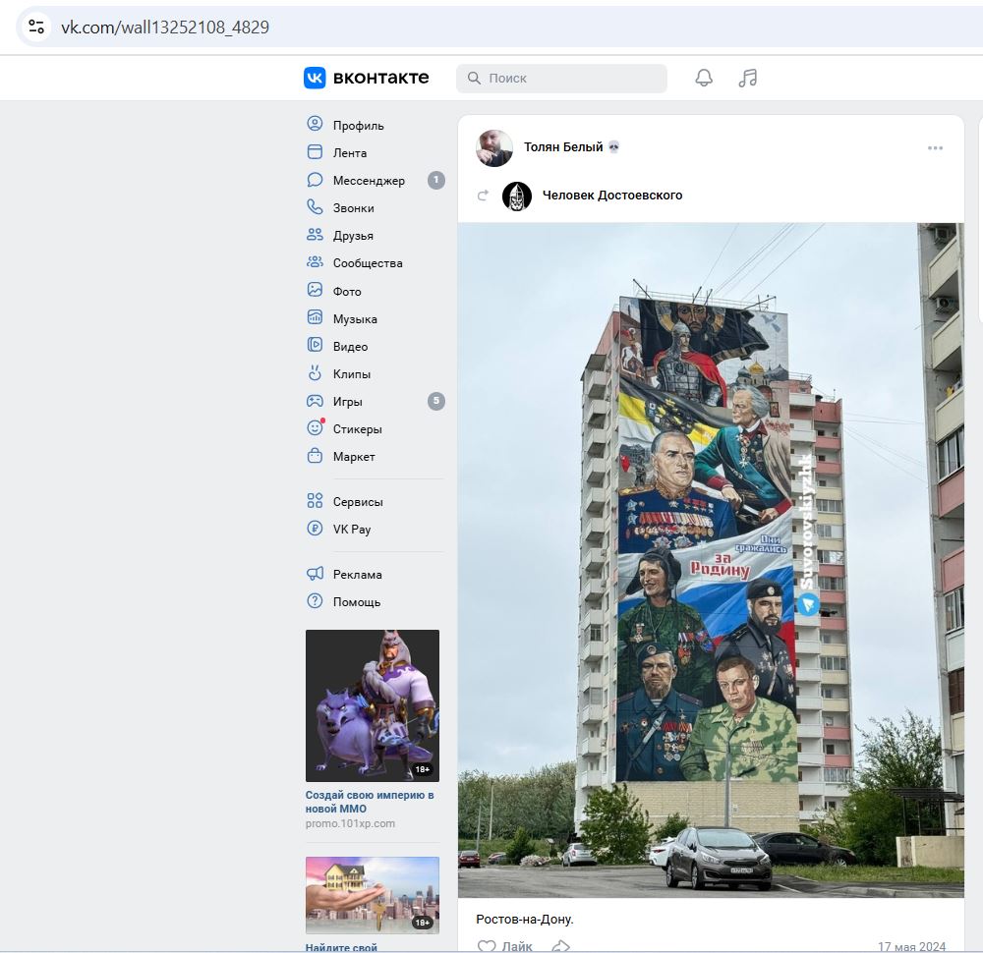Click the Сервисы grid icon
This screenshot has height=953, width=983.
[x=315, y=501]
